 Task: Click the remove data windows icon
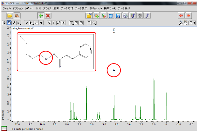tap(104, 16)
